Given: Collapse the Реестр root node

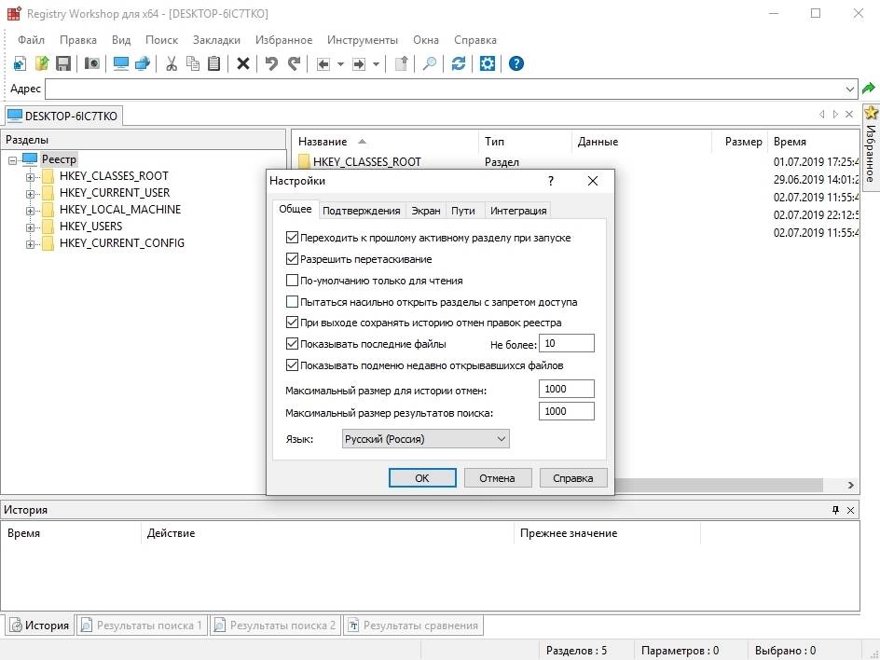Looking at the screenshot, I should tap(13, 160).
